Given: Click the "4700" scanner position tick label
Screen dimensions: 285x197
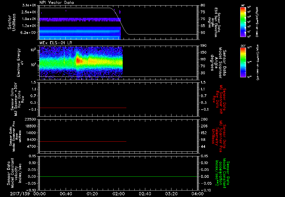Looking at the screenshot, I should [x=31, y=146].
